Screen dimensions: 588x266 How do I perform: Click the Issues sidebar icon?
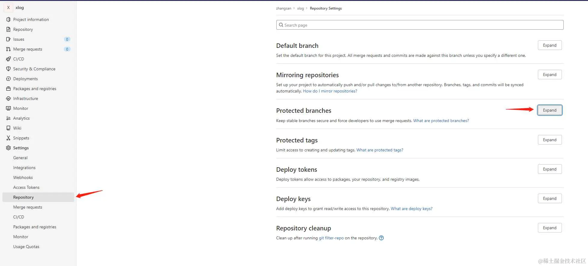click(8, 39)
